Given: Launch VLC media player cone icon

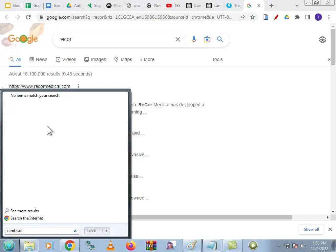Looking at the screenshot, I should pos(111,245).
